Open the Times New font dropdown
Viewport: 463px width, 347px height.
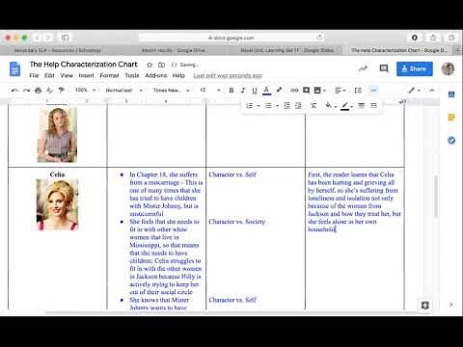(x=172, y=91)
